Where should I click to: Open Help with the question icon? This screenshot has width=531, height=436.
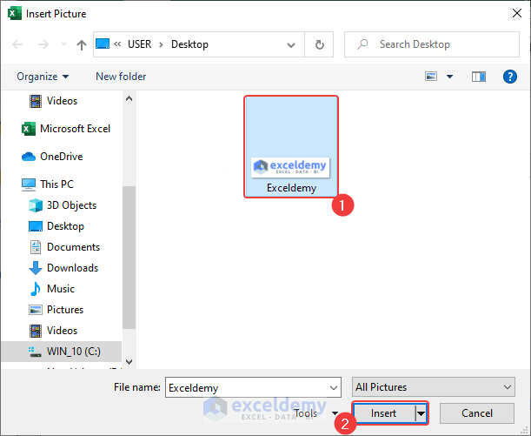(509, 77)
